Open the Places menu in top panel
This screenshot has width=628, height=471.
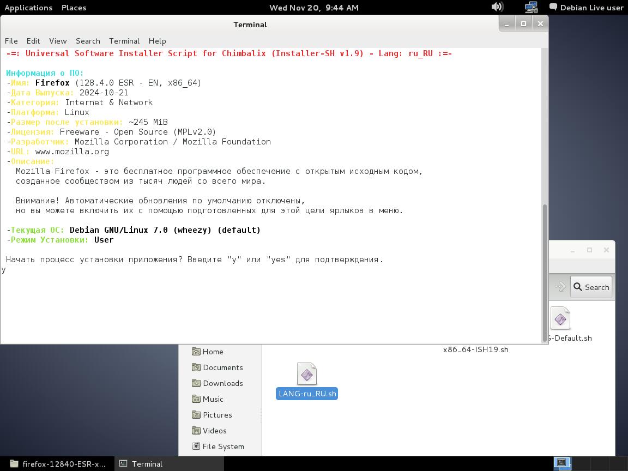pyautogui.click(x=74, y=8)
